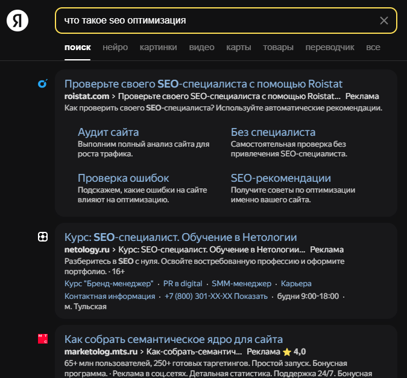Open the 'SEO-рекомендации' sitelink
407x378 pixels.
click(280, 178)
